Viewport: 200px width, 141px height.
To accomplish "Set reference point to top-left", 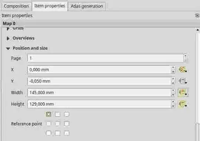I will (x=49, y=114).
